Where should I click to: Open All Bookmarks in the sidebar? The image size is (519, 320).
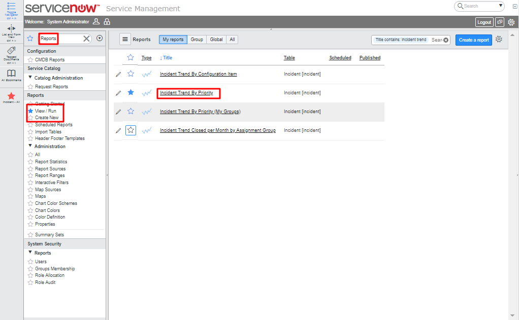(11, 74)
